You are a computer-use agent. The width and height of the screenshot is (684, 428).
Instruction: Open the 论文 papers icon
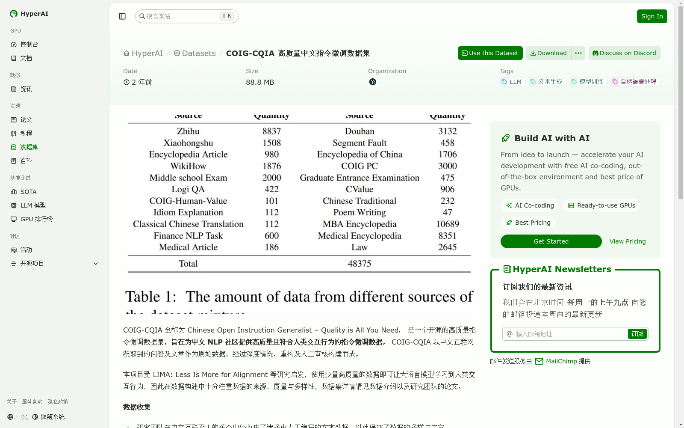[x=14, y=120]
